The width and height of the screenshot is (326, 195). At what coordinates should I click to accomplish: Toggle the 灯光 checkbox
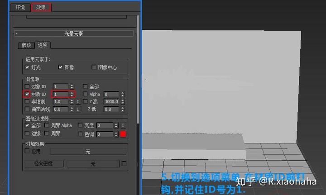(x=27, y=67)
